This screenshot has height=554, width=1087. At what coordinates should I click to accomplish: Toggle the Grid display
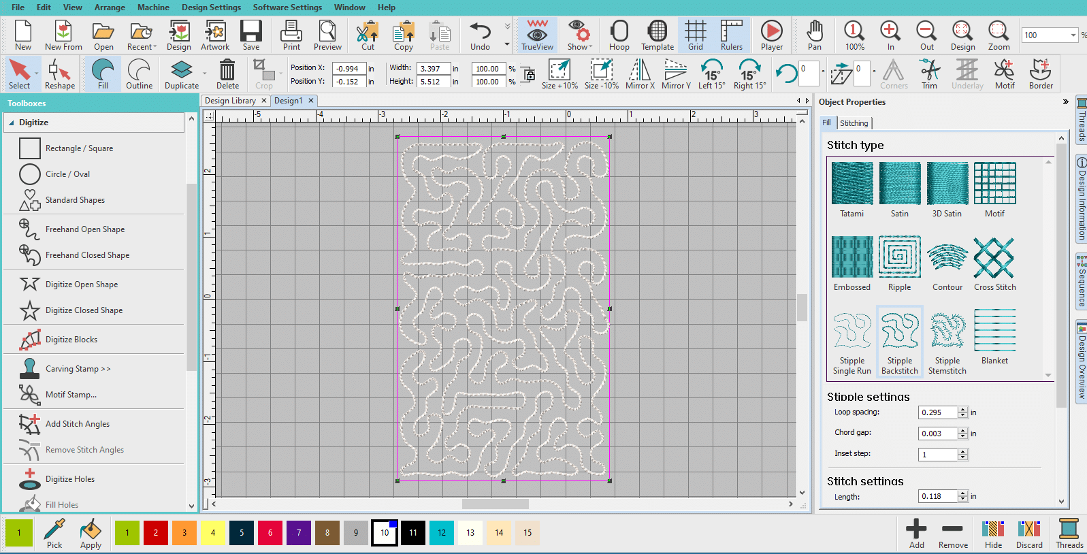(x=696, y=35)
